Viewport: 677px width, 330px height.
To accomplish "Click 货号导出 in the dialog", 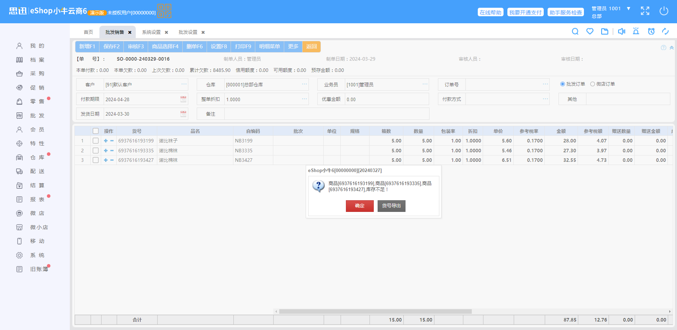I will (x=391, y=206).
